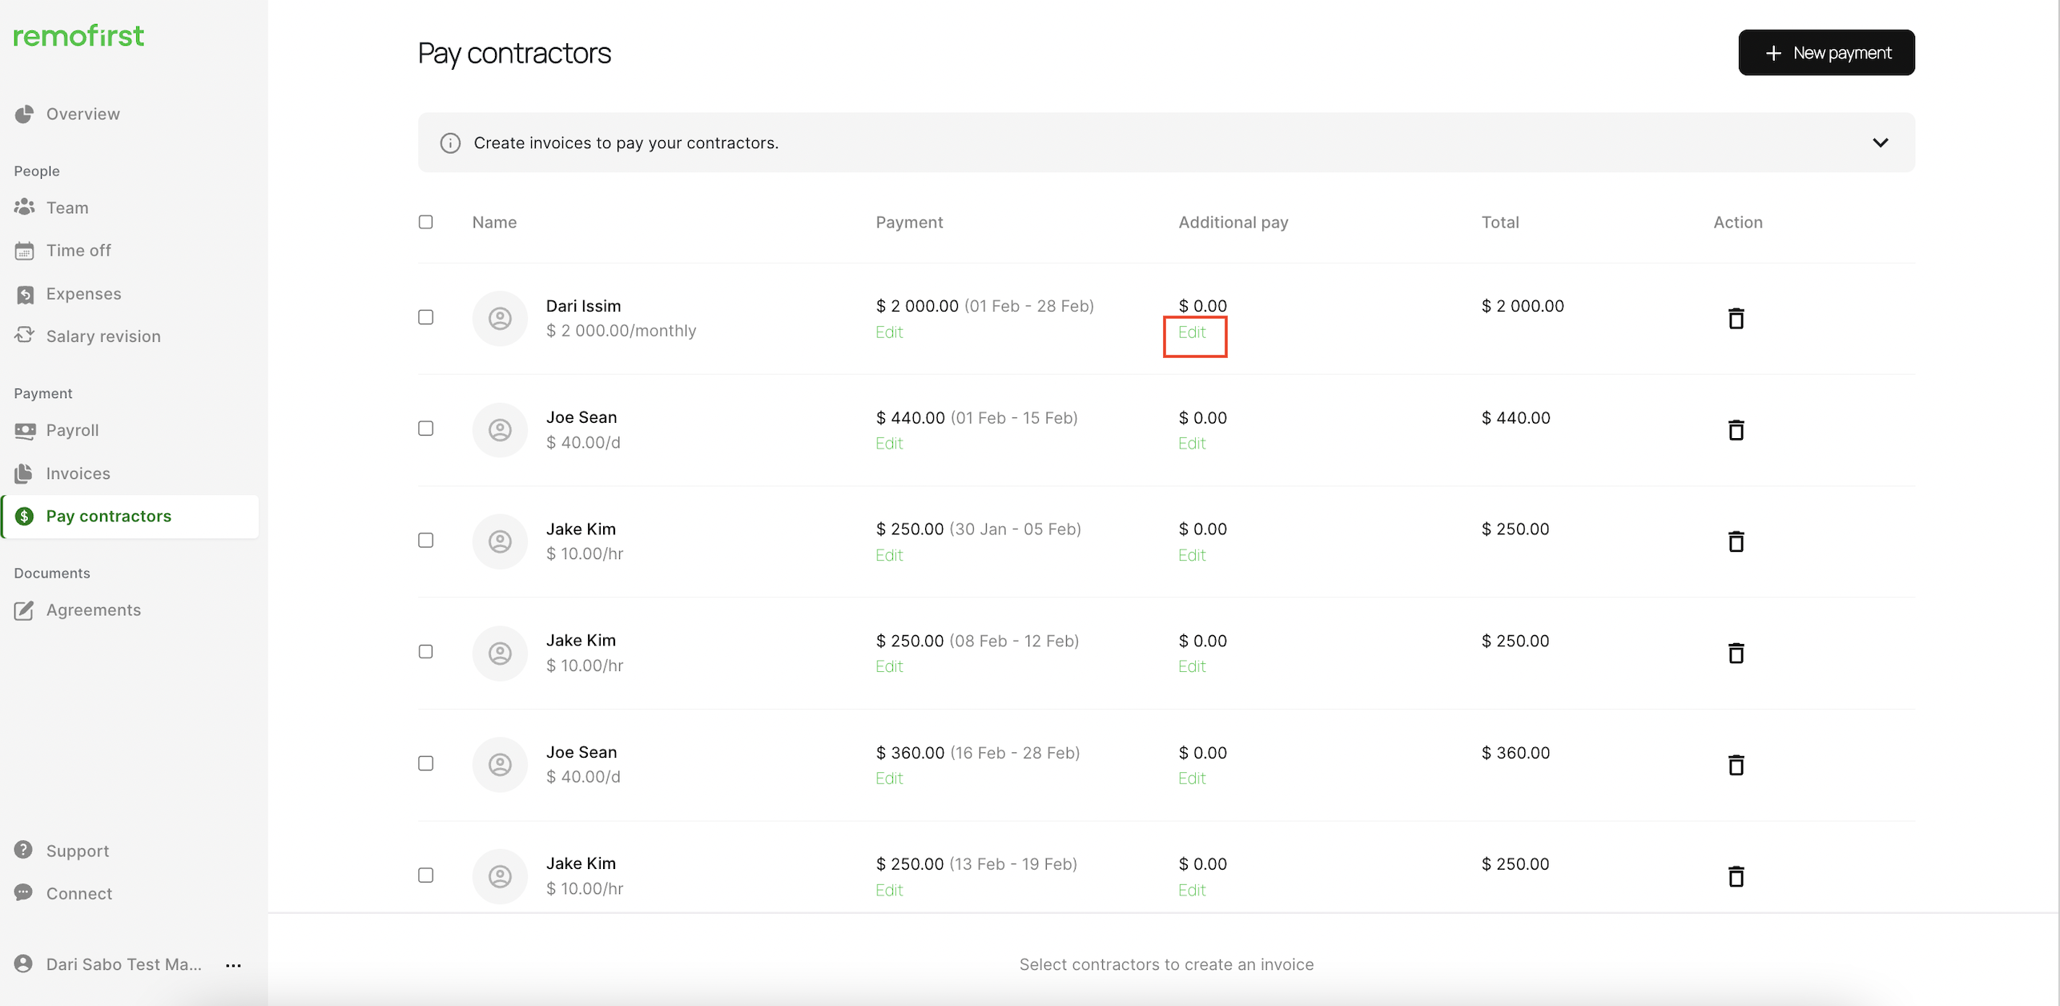2060x1006 pixels.
Task: Click the Team people icon
Action: point(24,207)
